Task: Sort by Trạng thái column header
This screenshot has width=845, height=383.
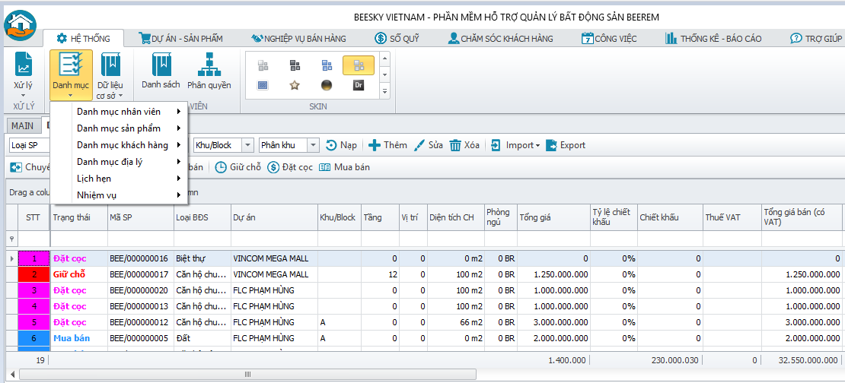Action: pos(78,217)
